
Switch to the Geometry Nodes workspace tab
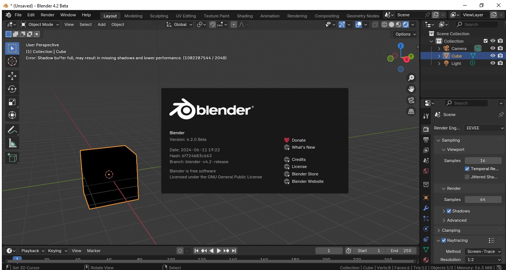pos(363,16)
